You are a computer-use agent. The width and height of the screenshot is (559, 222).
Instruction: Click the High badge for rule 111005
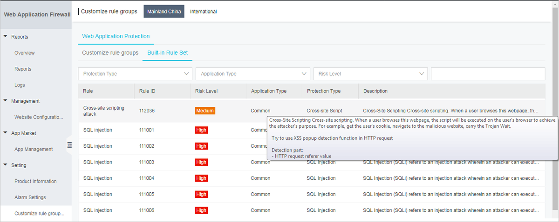coord(201,194)
